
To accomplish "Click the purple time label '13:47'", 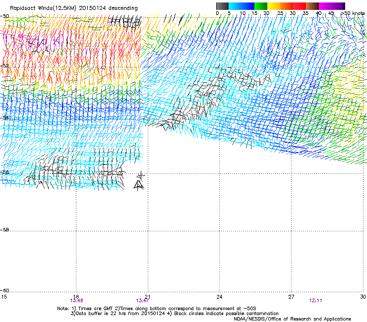I will coord(142,301).
